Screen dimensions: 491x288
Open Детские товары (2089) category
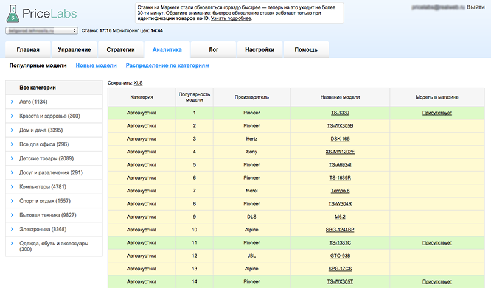pos(47,158)
